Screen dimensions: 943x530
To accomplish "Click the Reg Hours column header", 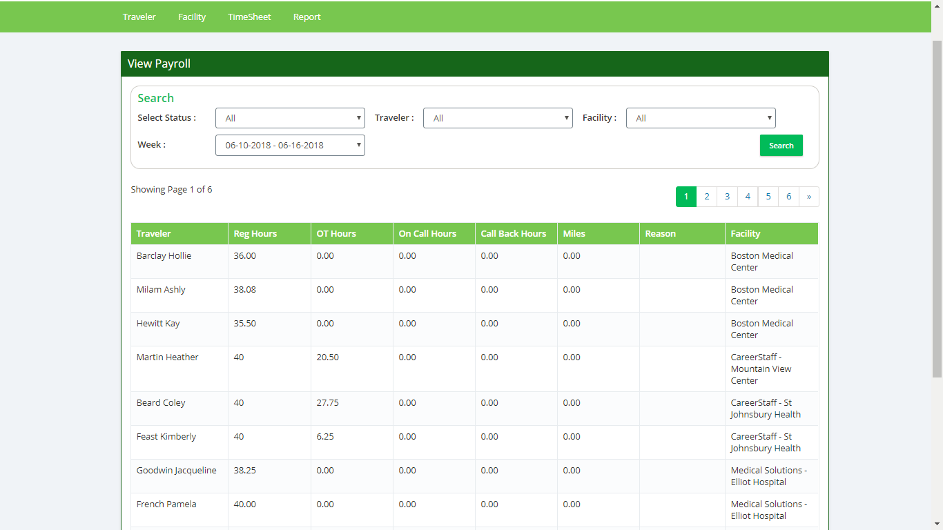I will point(255,233).
